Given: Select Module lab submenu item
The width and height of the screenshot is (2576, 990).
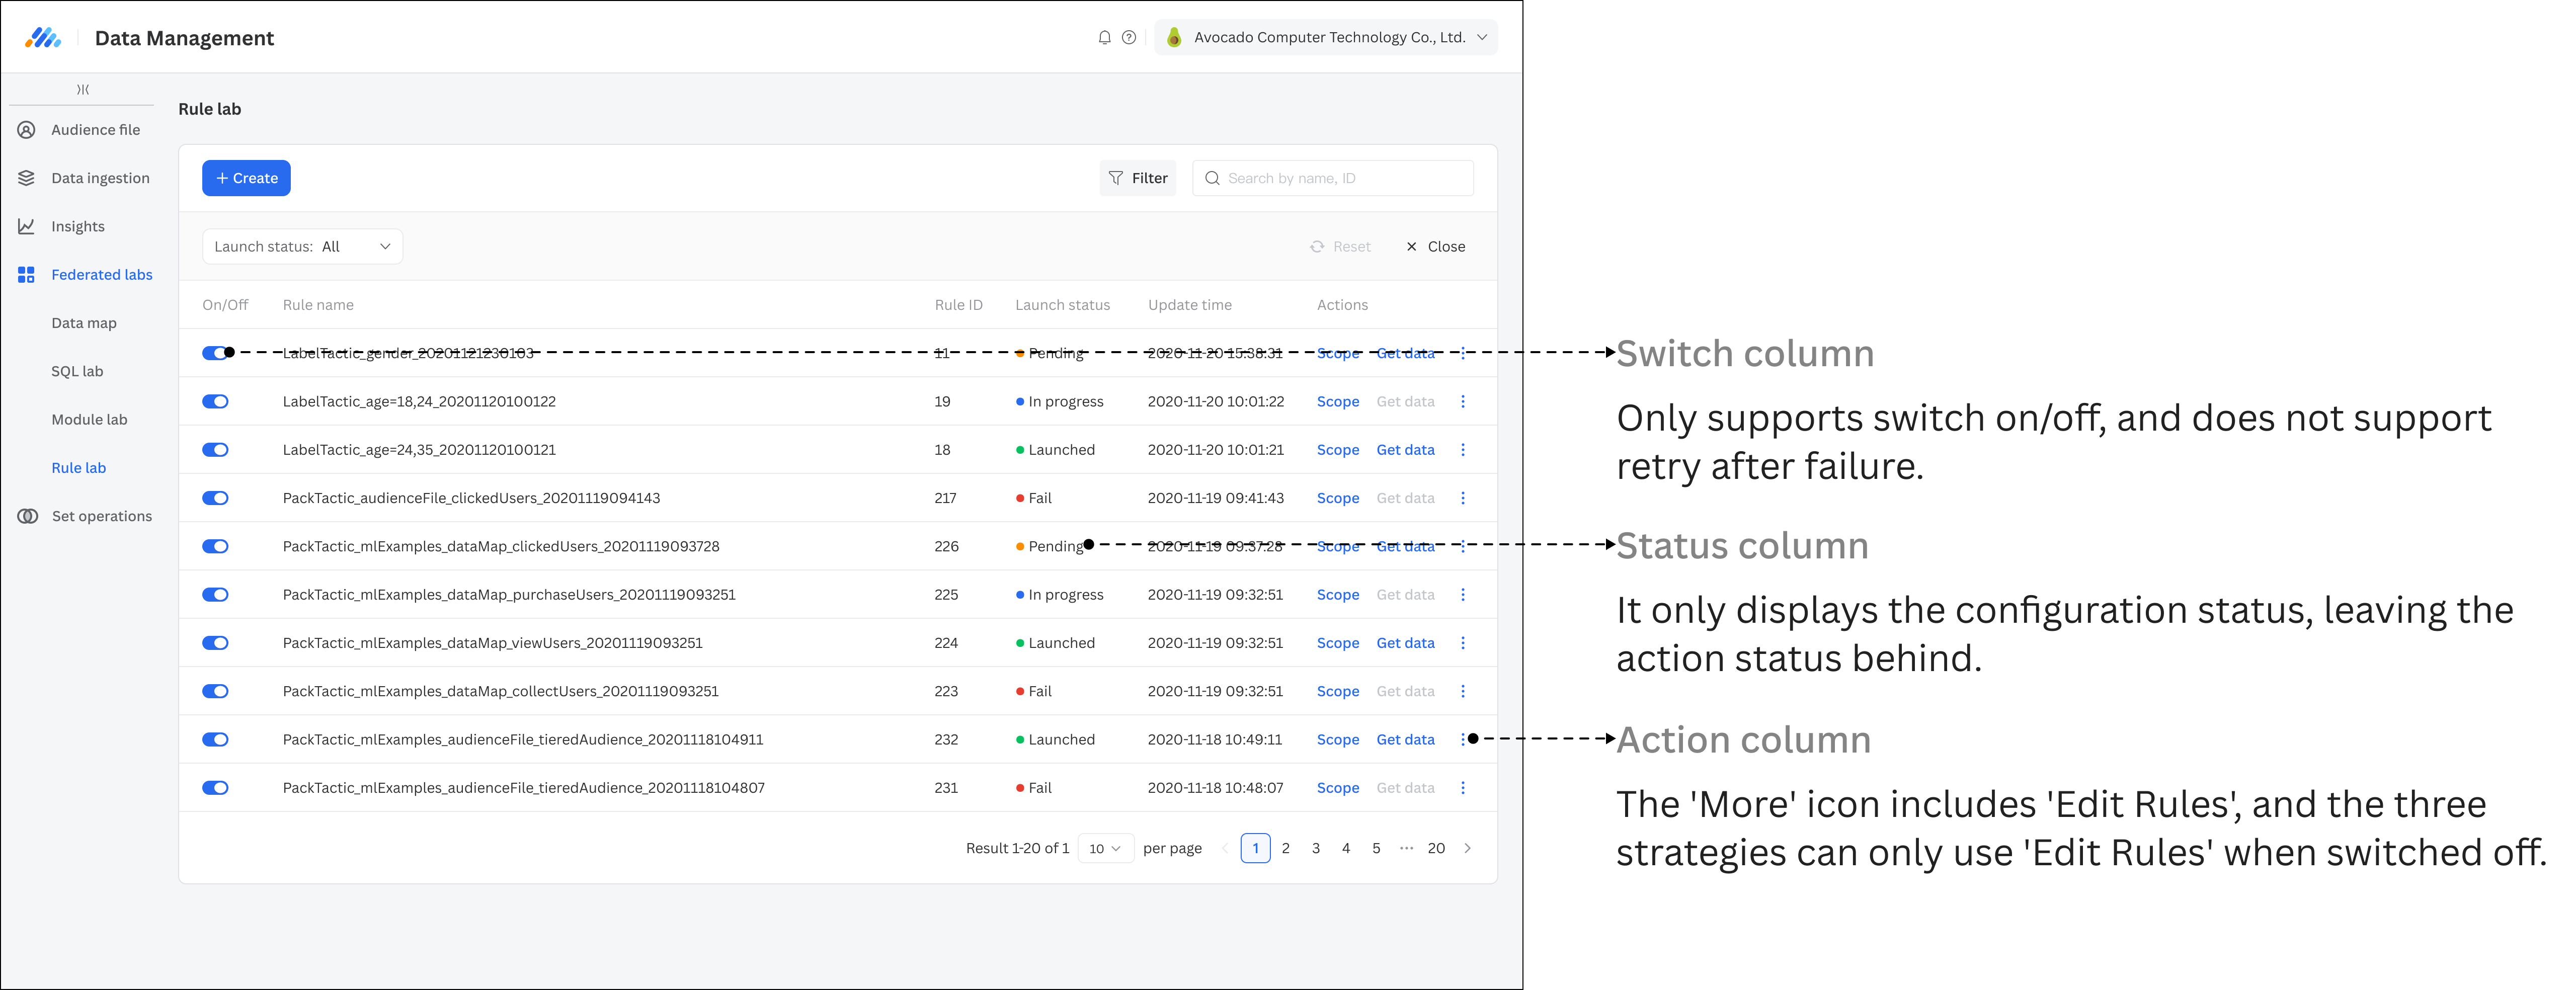Looking at the screenshot, I should coord(89,420).
